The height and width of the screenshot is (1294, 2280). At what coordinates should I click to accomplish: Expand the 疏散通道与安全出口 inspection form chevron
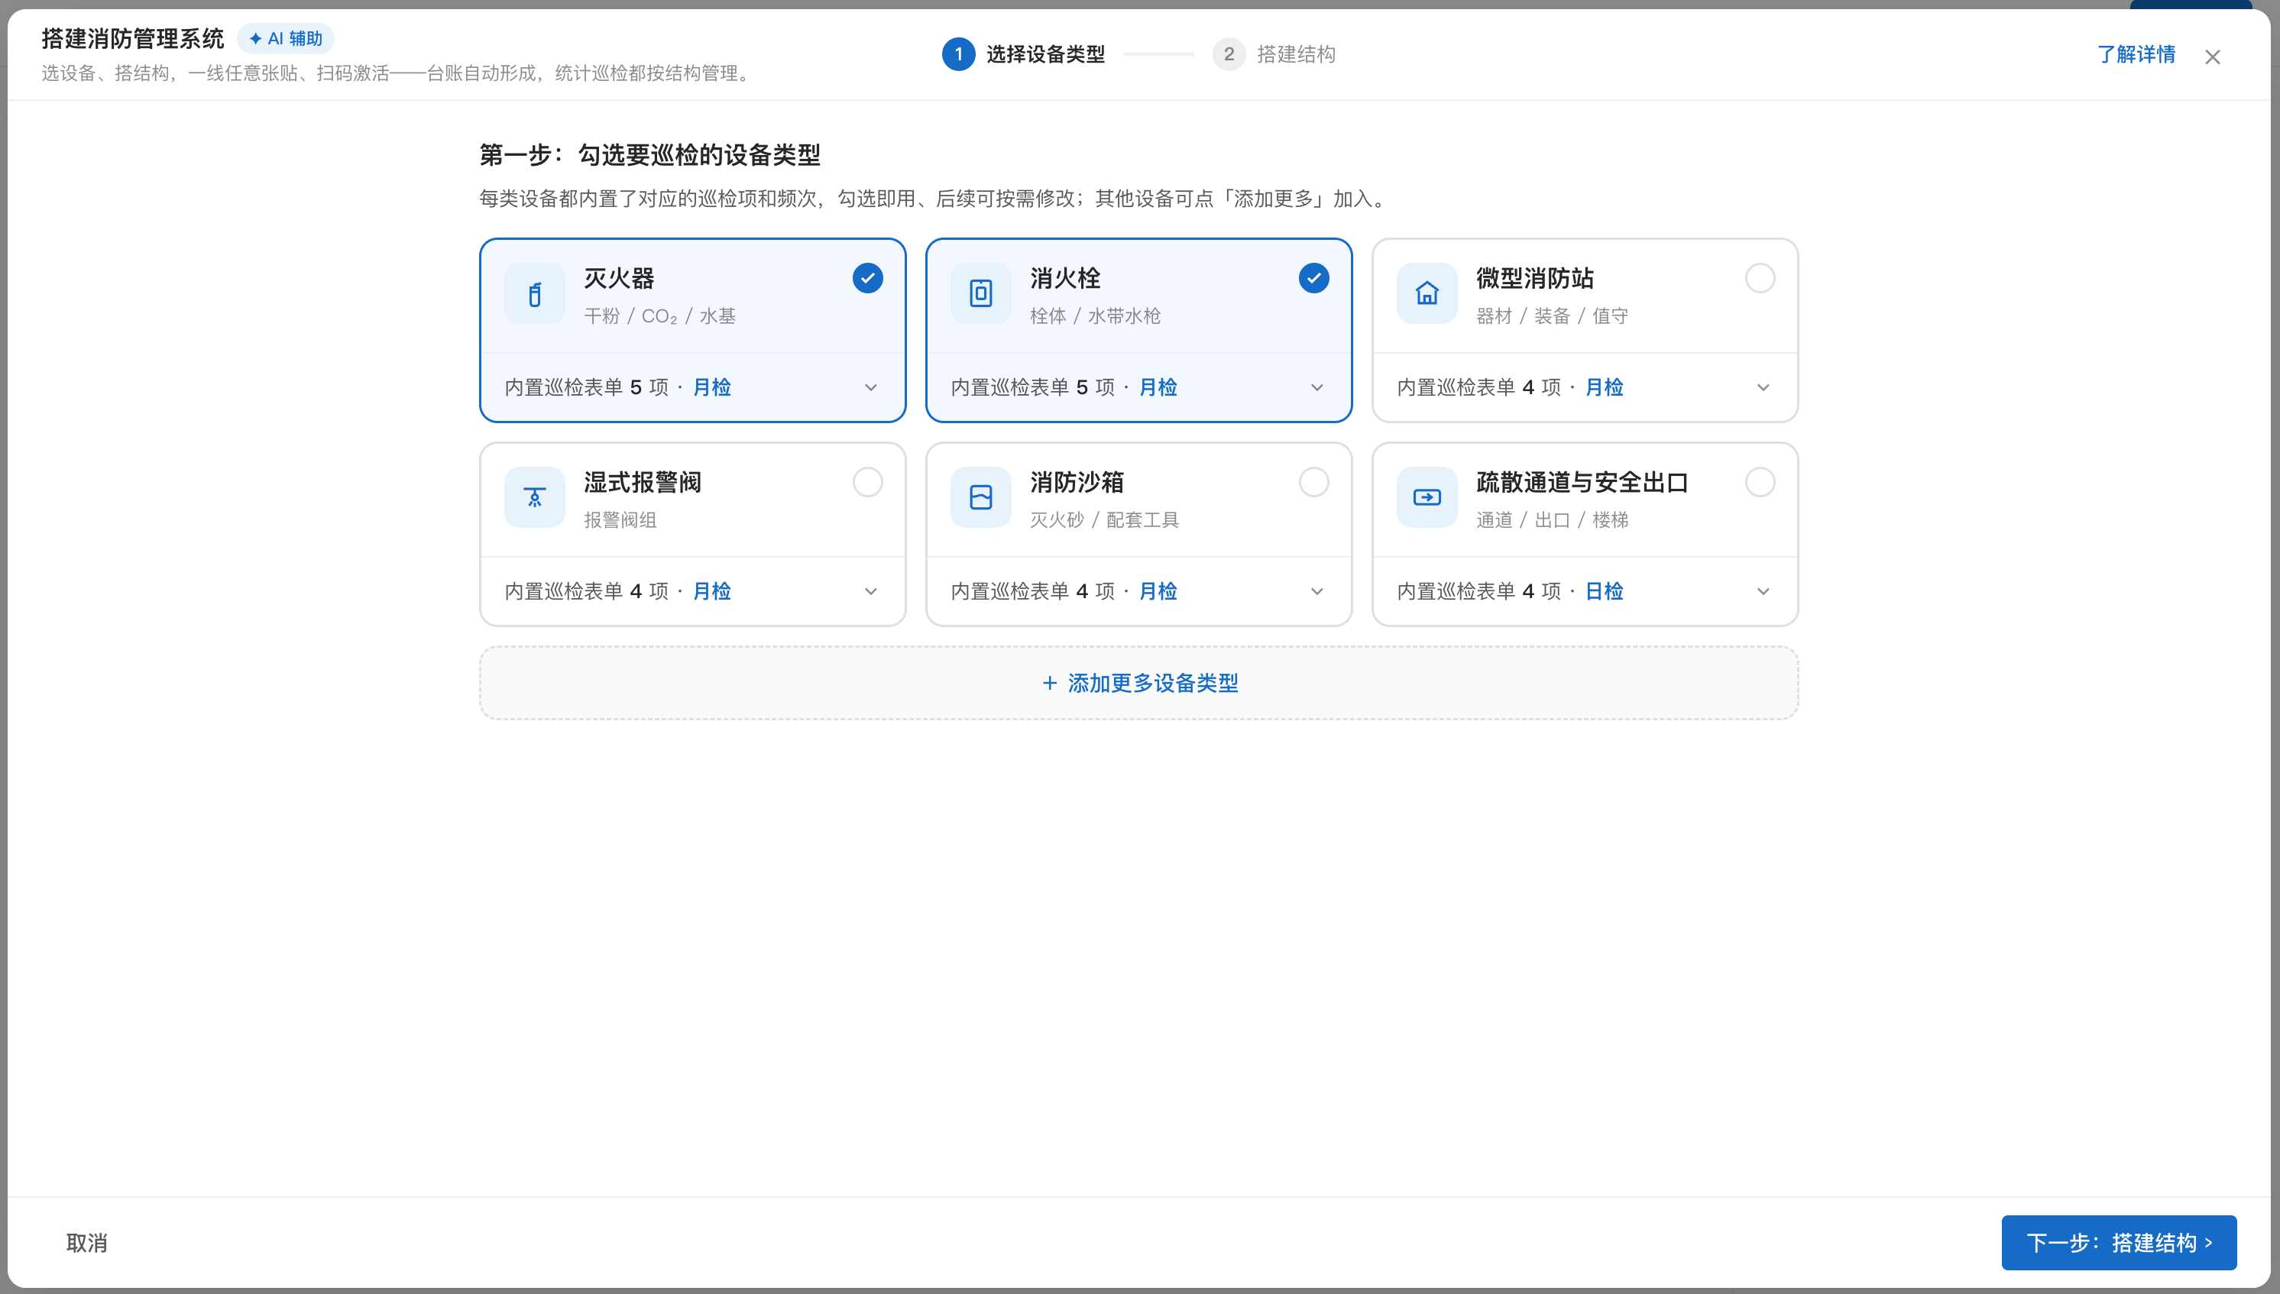click(x=1763, y=592)
